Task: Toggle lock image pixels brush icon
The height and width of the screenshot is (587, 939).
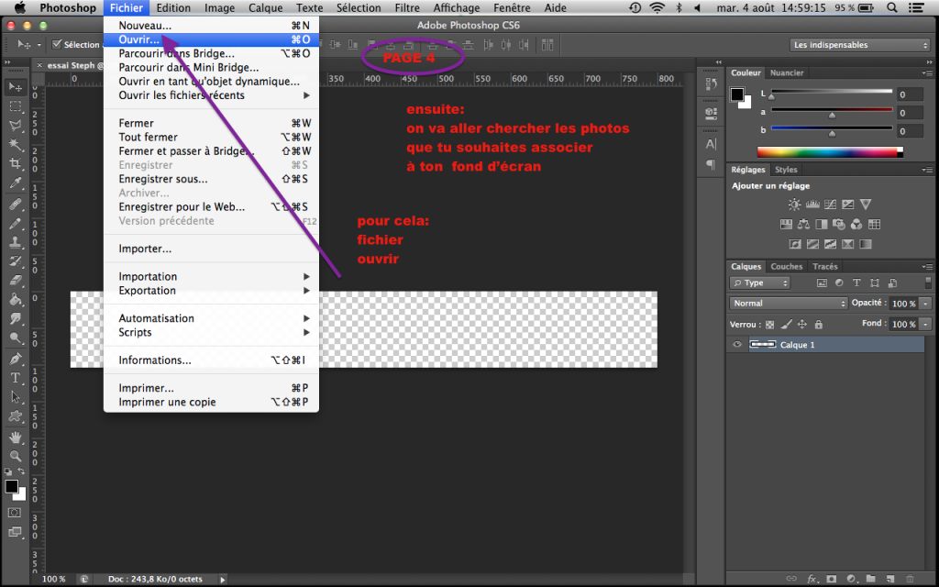Action: tap(786, 325)
